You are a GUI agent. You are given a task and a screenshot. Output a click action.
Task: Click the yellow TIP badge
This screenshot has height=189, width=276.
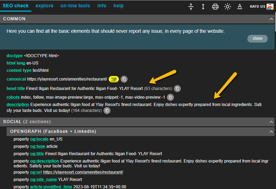coord(114,79)
